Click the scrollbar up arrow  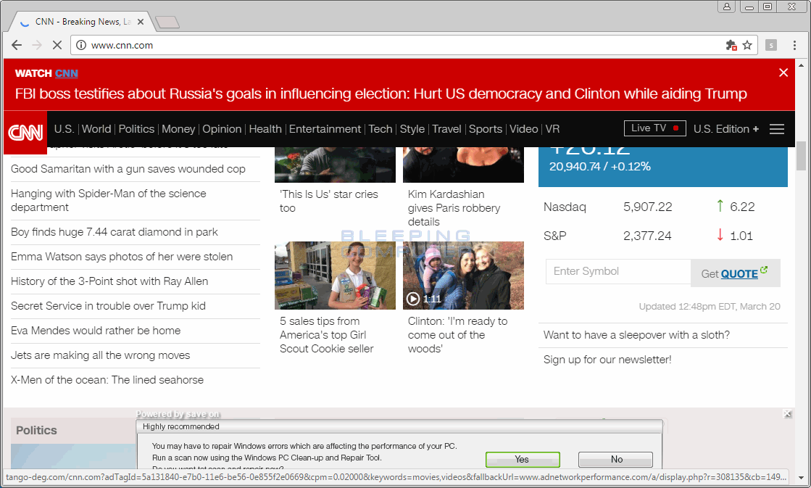click(x=801, y=65)
